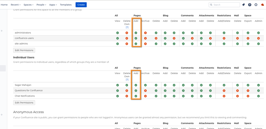This screenshot has height=129, width=266.
Task: Click Questions for Confluence Restrictions cross icon
Action: (x=224, y=91)
